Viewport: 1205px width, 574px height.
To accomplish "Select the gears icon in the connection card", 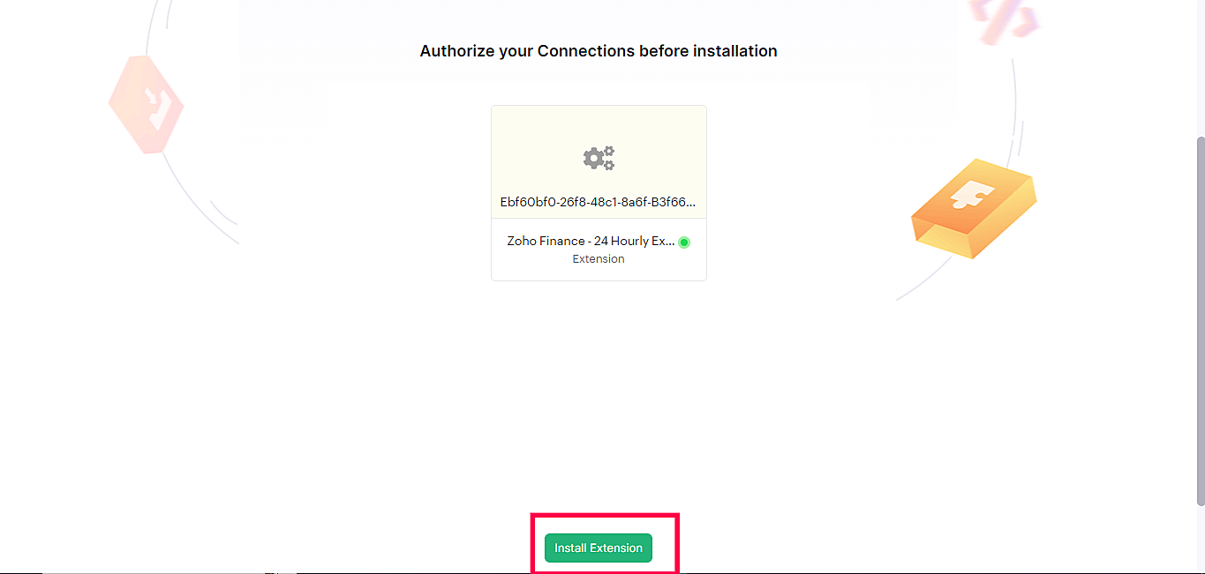I will pos(599,158).
